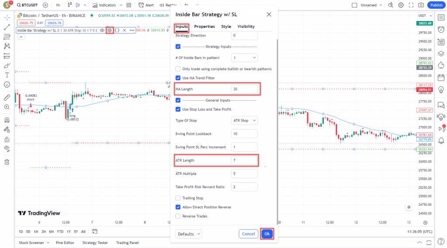Lock all drawing tools
Screen dimensions: 447x248
(x=7, y=139)
